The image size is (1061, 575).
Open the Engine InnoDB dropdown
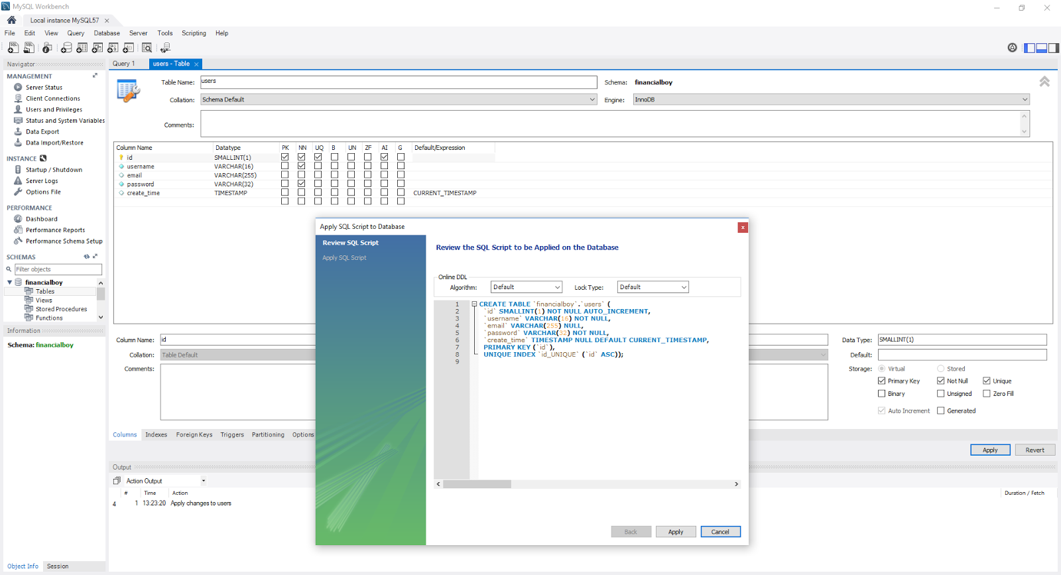pos(832,99)
